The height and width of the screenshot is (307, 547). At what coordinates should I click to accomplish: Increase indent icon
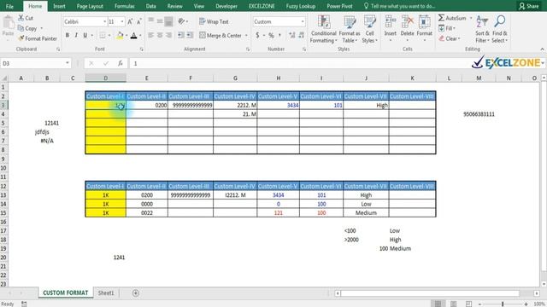[190, 35]
